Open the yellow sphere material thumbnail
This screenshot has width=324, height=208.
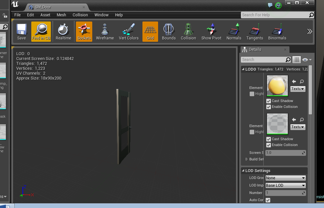tap(277, 85)
